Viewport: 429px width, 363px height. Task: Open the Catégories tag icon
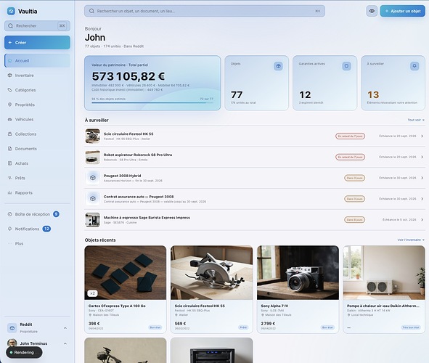click(x=10, y=90)
